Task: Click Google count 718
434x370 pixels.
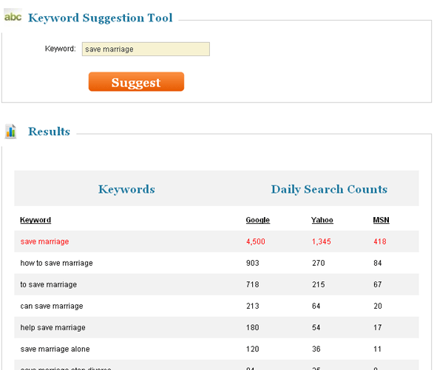Action: 253,284
